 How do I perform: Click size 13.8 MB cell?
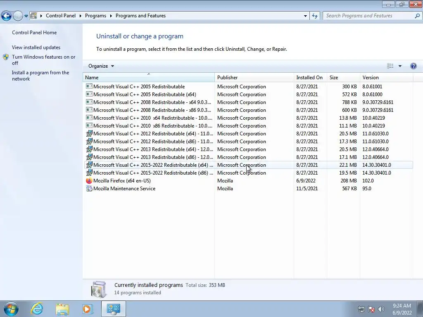[348, 118]
